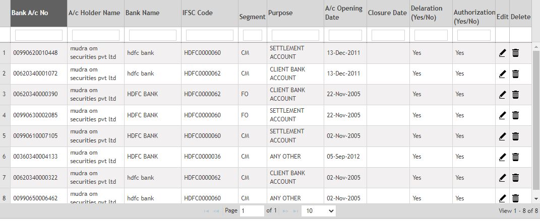The width and height of the screenshot is (540, 222).
Task: Click trash icon for account 00360340004133
Action: click(x=516, y=157)
